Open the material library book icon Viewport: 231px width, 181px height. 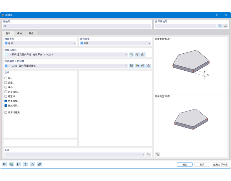[x=131, y=66]
